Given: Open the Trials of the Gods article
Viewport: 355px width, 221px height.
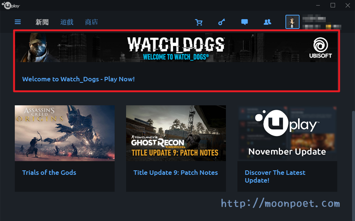Looking at the screenshot, I should pos(49,173).
